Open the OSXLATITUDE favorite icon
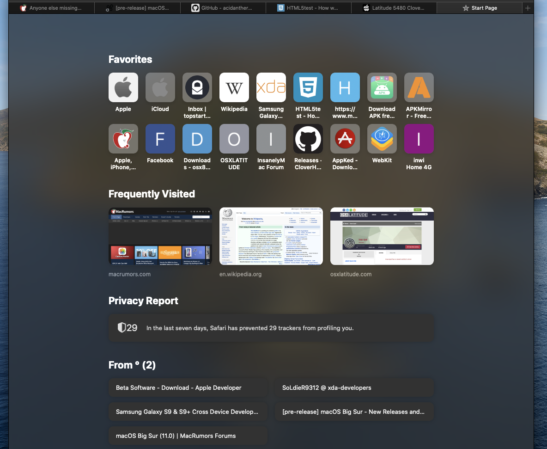The image size is (547, 449). 234,139
